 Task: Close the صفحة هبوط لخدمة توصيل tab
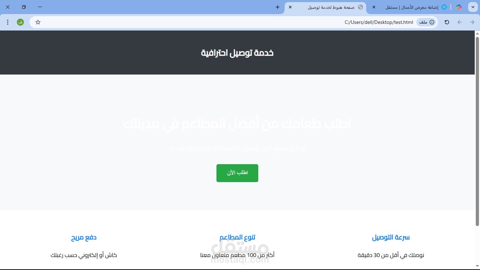click(290, 7)
